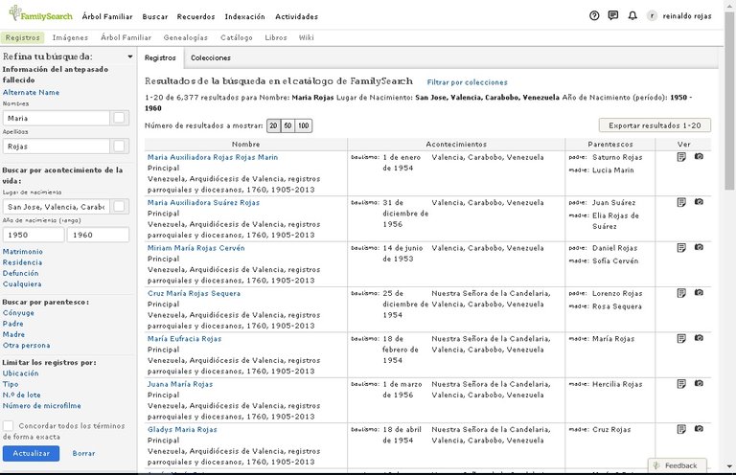Show 100 results per page

click(x=304, y=125)
